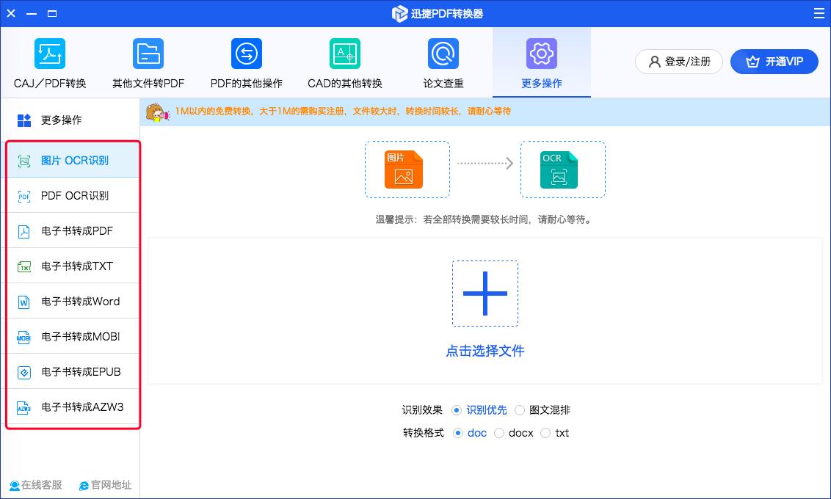The width and height of the screenshot is (831, 499).
Task: Select the 其他文件转PDF folder icon
Action: pyautogui.click(x=148, y=54)
